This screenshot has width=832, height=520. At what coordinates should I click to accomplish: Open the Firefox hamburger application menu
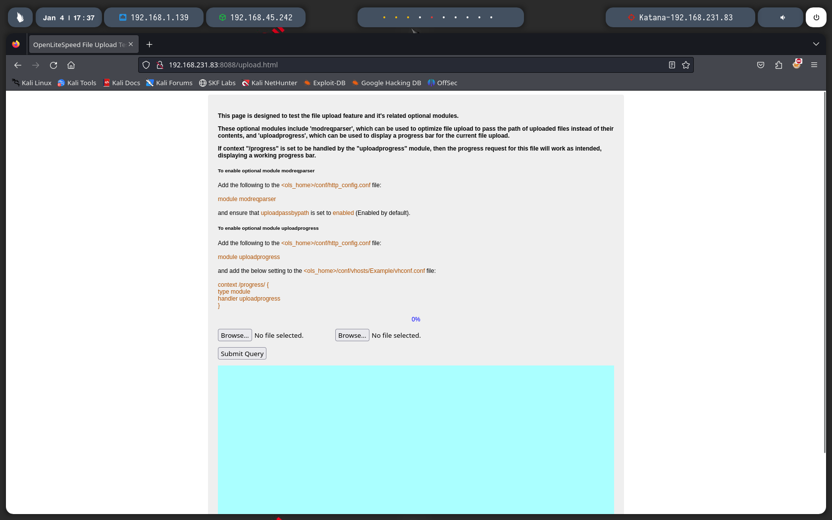coord(814,65)
